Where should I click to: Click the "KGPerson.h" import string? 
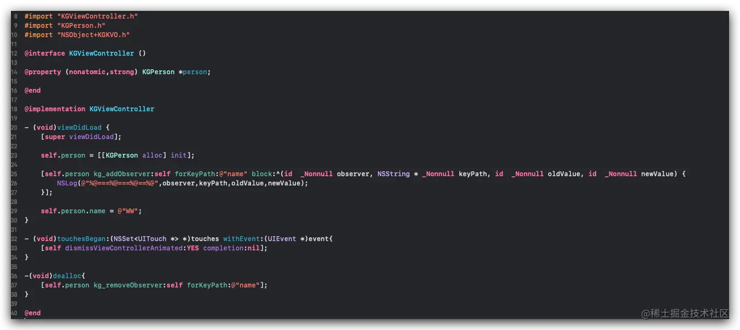point(81,26)
